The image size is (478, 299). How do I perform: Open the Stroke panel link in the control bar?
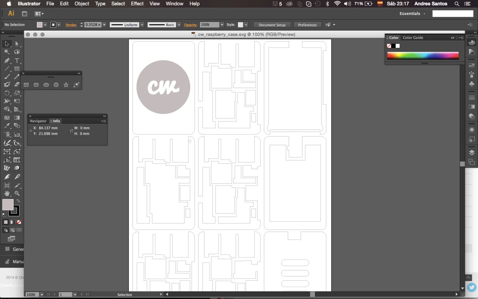point(71,25)
